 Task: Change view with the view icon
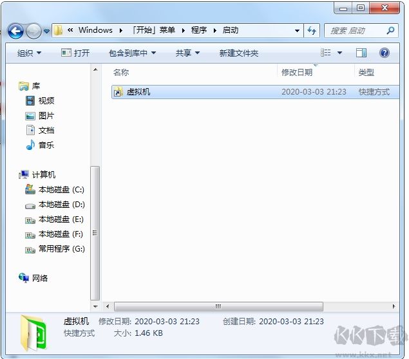(x=325, y=53)
